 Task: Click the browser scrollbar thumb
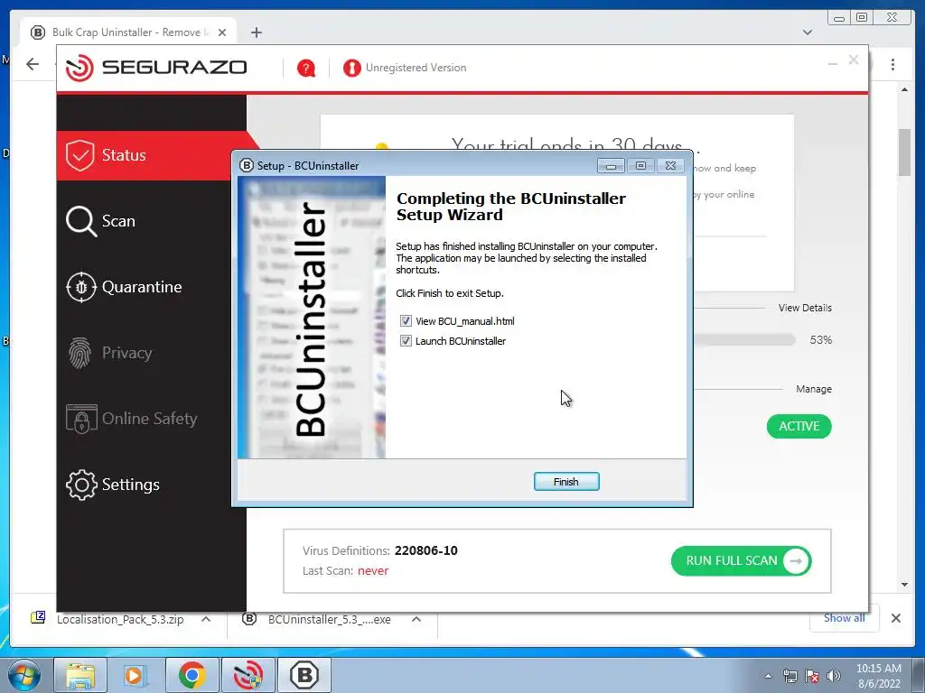click(904, 152)
